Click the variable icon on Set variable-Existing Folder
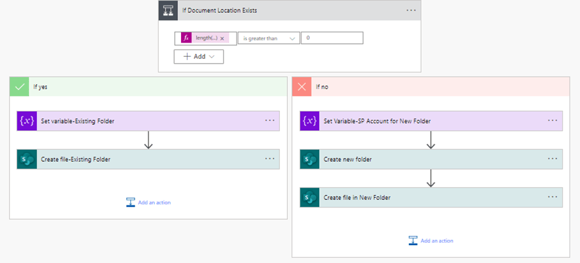Image resolution: width=580 pixels, height=263 pixels. [x=27, y=121]
